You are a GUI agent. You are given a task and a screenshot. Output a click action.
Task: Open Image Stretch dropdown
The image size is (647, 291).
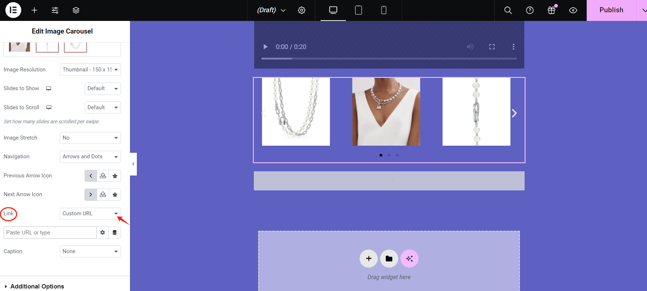point(90,138)
